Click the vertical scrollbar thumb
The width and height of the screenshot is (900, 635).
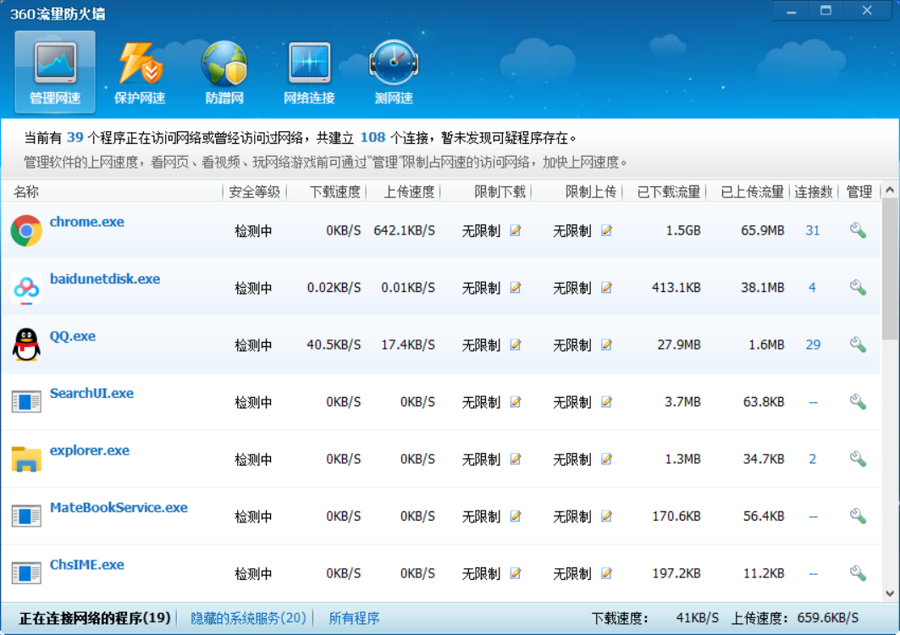coord(890,269)
